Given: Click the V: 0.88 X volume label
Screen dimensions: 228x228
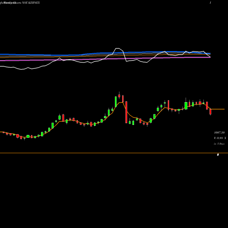Looking at the screenshot, I should pos(220,138).
